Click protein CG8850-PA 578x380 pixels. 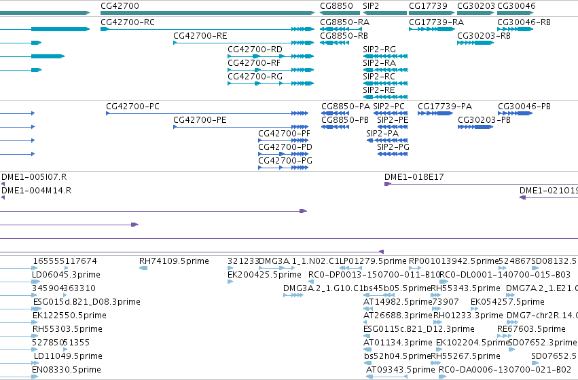coord(346,107)
